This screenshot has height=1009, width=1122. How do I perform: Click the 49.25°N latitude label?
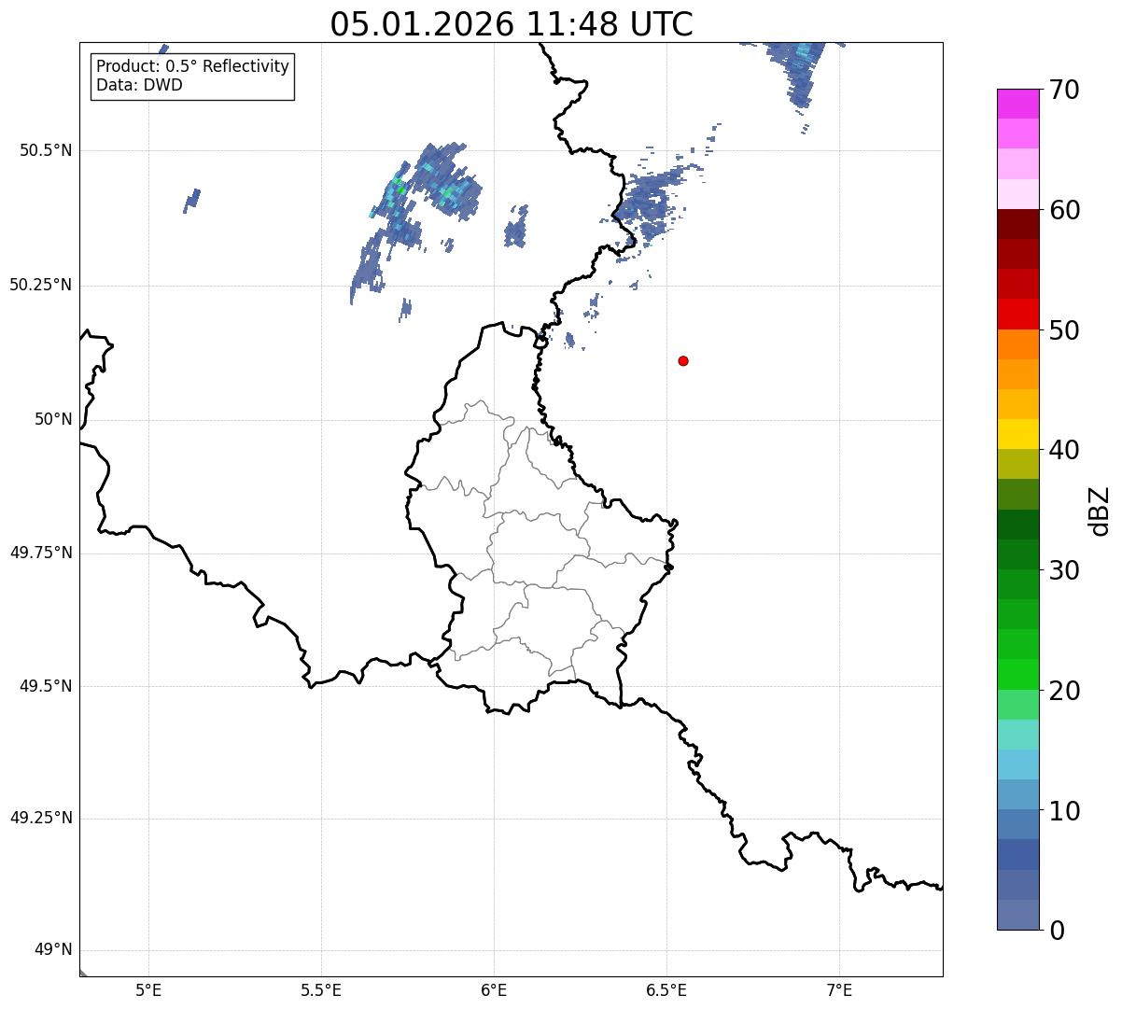(x=41, y=819)
